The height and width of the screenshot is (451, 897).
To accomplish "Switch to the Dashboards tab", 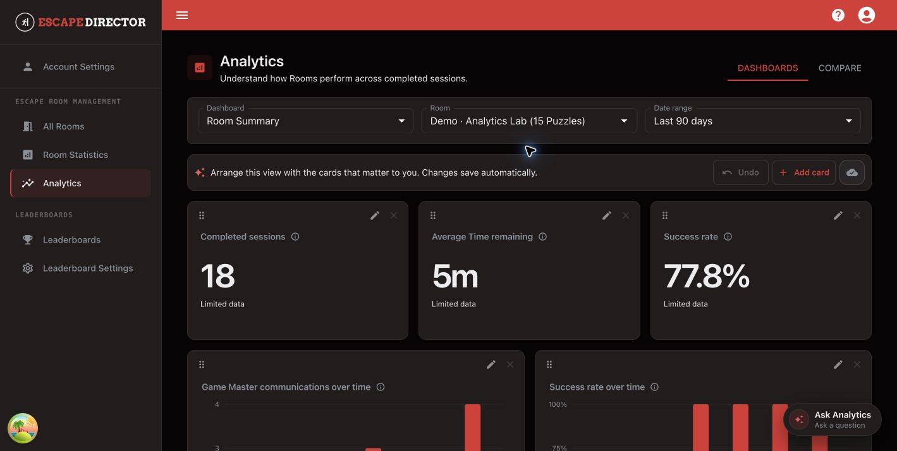I will 767,68.
